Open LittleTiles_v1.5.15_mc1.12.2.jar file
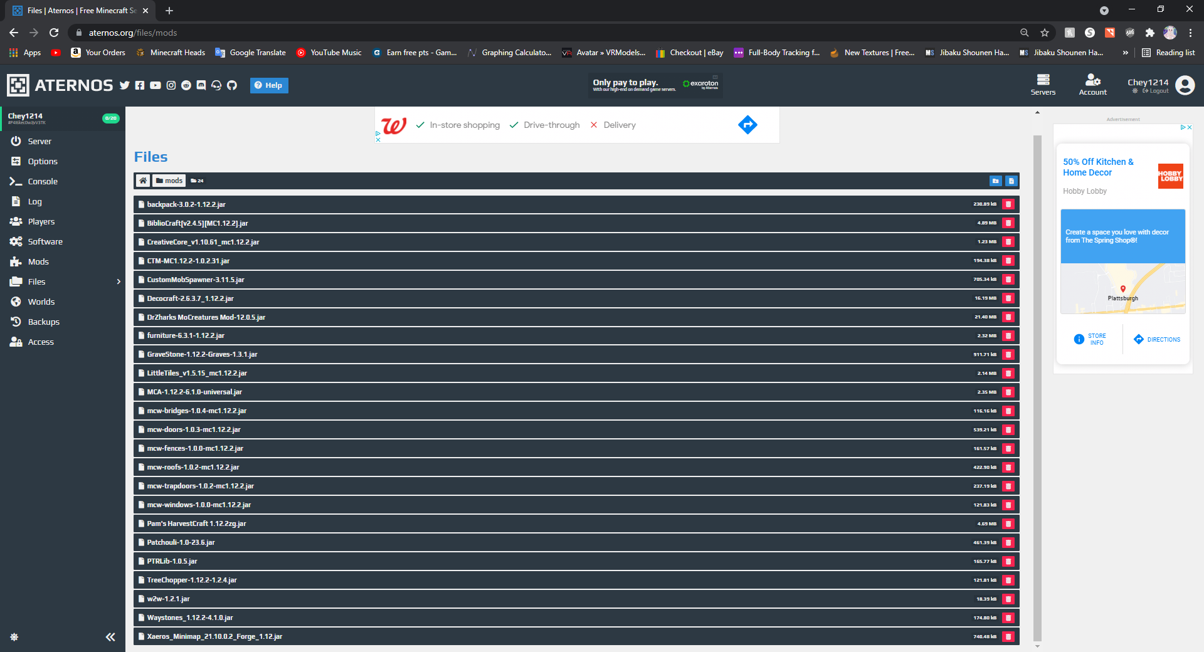Viewport: 1204px width, 652px height. point(576,374)
